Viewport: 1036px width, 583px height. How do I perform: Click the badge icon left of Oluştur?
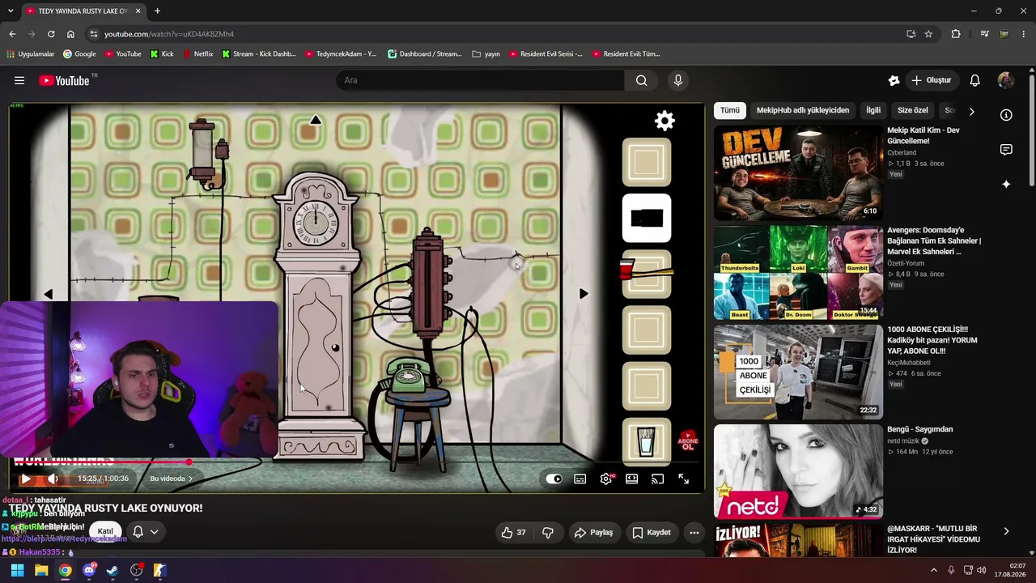click(894, 80)
